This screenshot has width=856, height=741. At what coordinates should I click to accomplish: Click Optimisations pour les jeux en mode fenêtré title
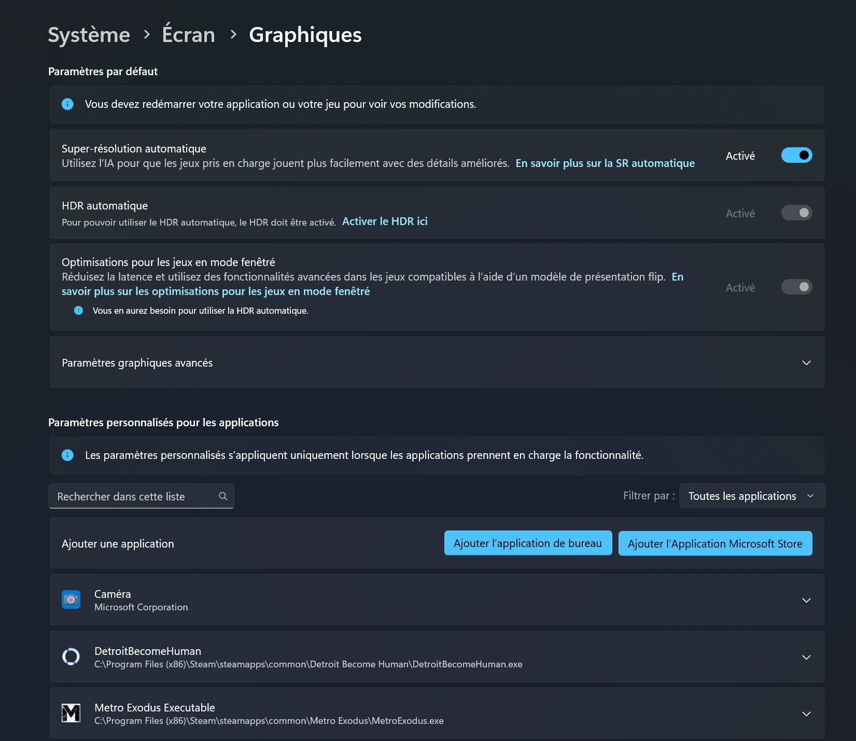pos(169,262)
